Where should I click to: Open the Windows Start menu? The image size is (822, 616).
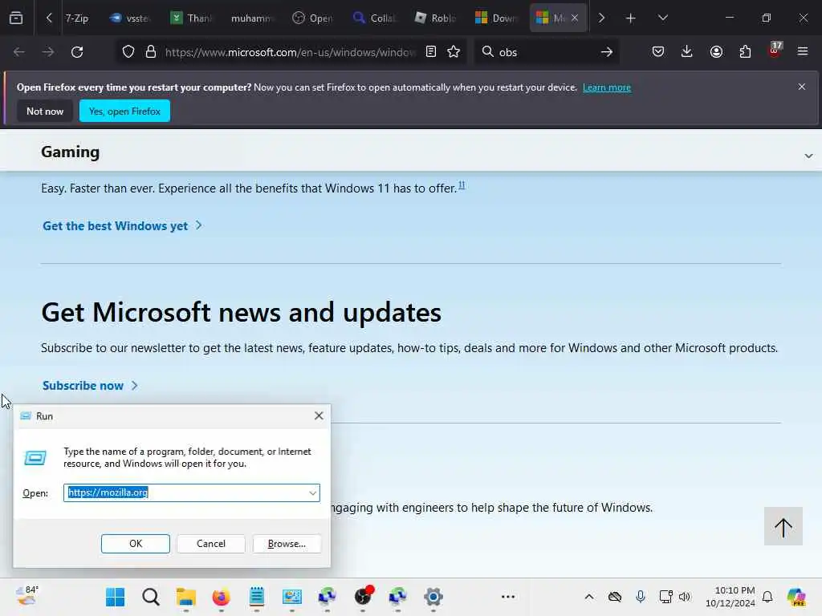tap(116, 597)
